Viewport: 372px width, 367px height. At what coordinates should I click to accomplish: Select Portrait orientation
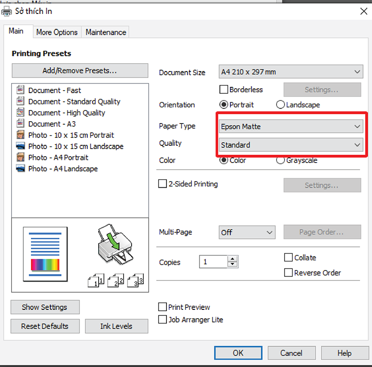224,105
